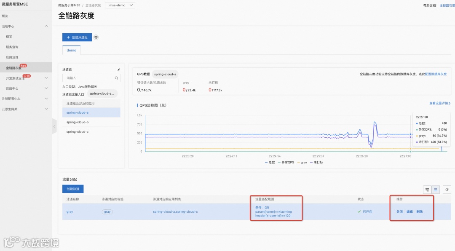This screenshot has width=455, height=251.
Task: Click the gray lane name in table
Action: [x=70, y=211]
